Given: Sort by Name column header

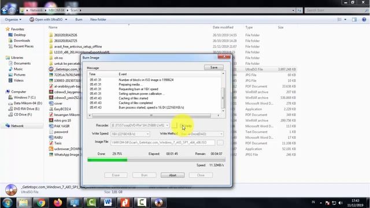Looking at the screenshot, I should [53, 27].
